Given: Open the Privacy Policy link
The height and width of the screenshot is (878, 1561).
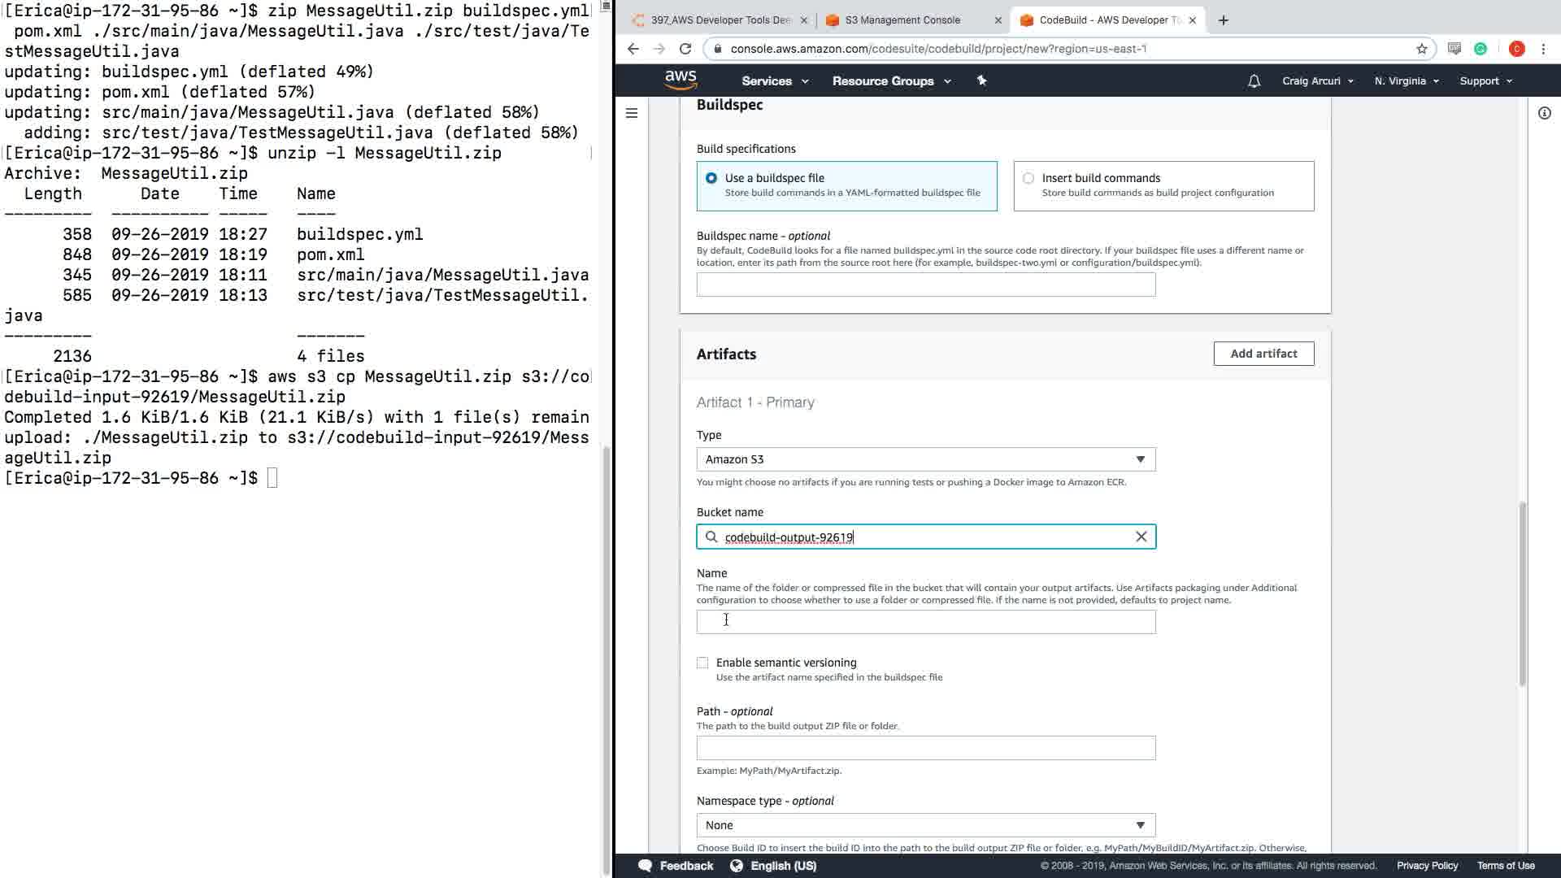Looking at the screenshot, I should click(x=1427, y=866).
